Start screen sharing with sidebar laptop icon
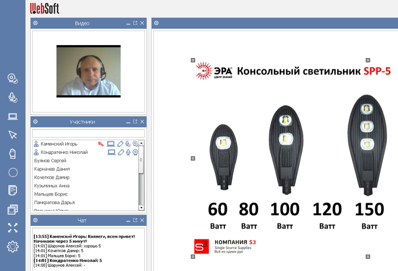 (x=13, y=116)
